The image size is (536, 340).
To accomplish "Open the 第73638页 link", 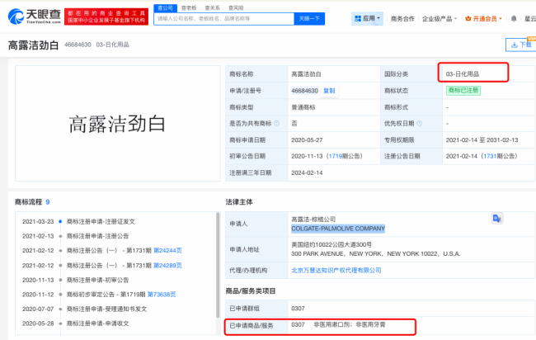I will tap(162, 295).
